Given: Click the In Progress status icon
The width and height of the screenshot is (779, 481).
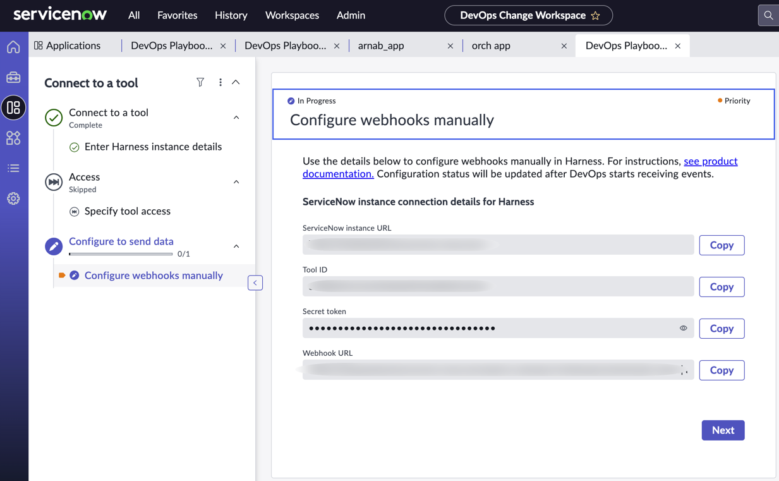Looking at the screenshot, I should coord(291,101).
